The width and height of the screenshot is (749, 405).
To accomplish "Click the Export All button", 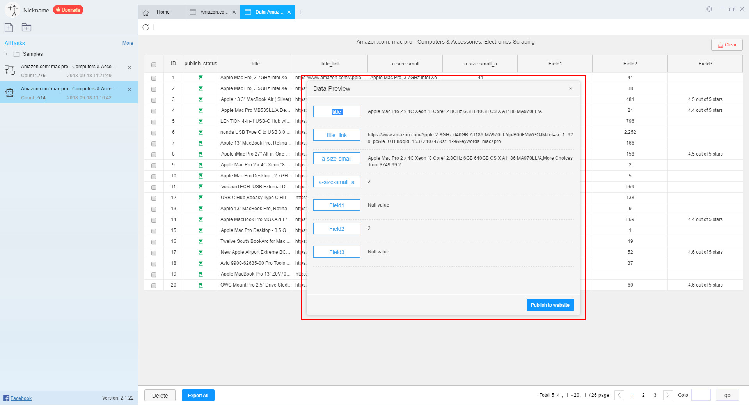I will 198,395.
